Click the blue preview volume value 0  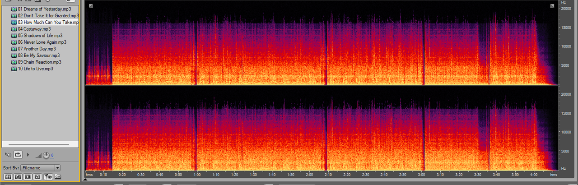(52, 156)
